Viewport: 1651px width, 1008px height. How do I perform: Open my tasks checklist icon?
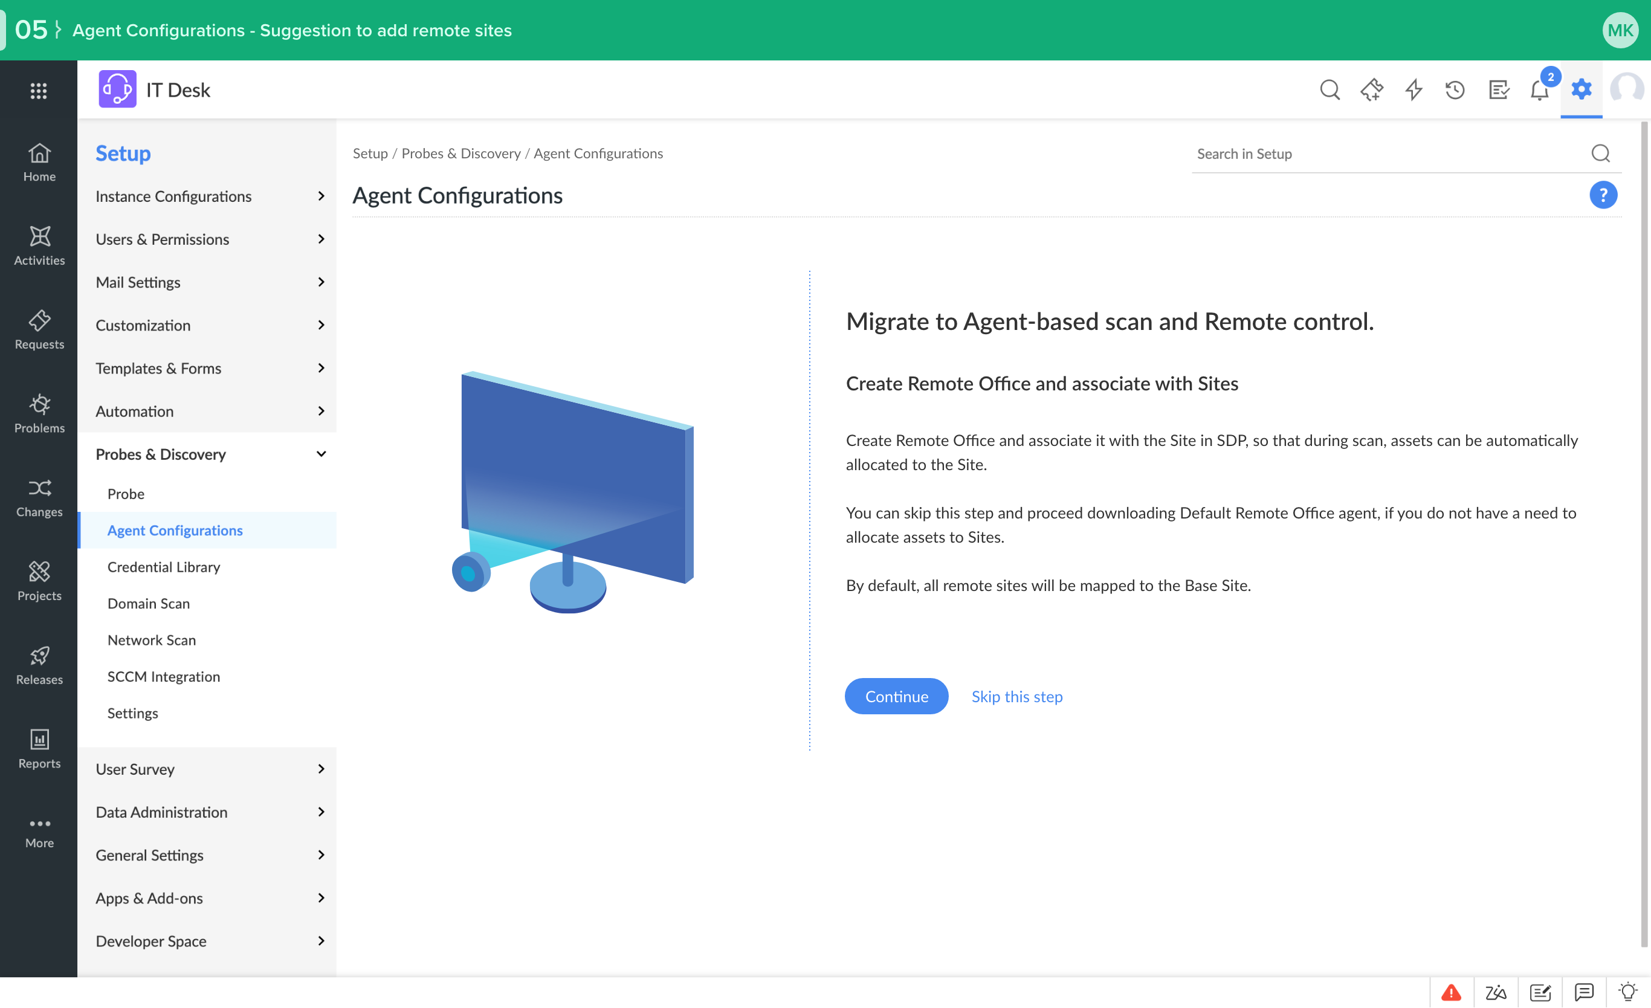(1498, 90)
